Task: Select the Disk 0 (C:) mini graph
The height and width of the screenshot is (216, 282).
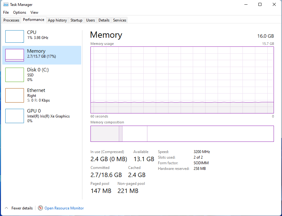Action: point(15,74)
